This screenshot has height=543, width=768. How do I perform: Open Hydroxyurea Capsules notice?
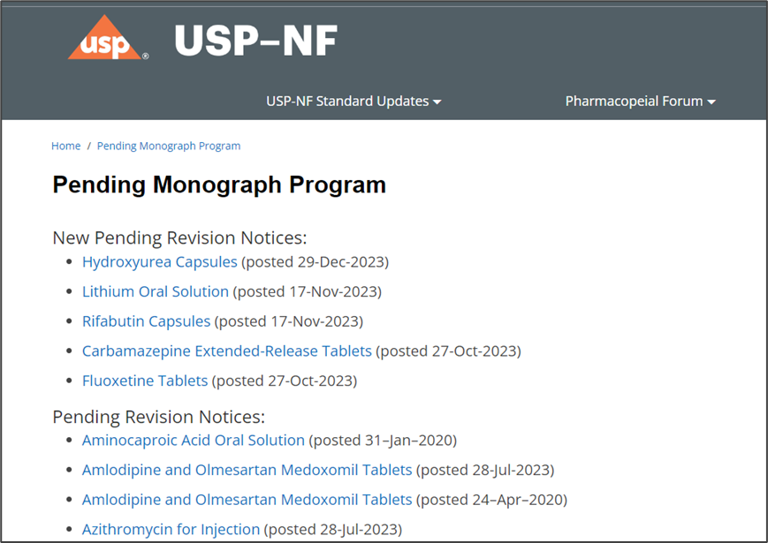click(159, 261)
